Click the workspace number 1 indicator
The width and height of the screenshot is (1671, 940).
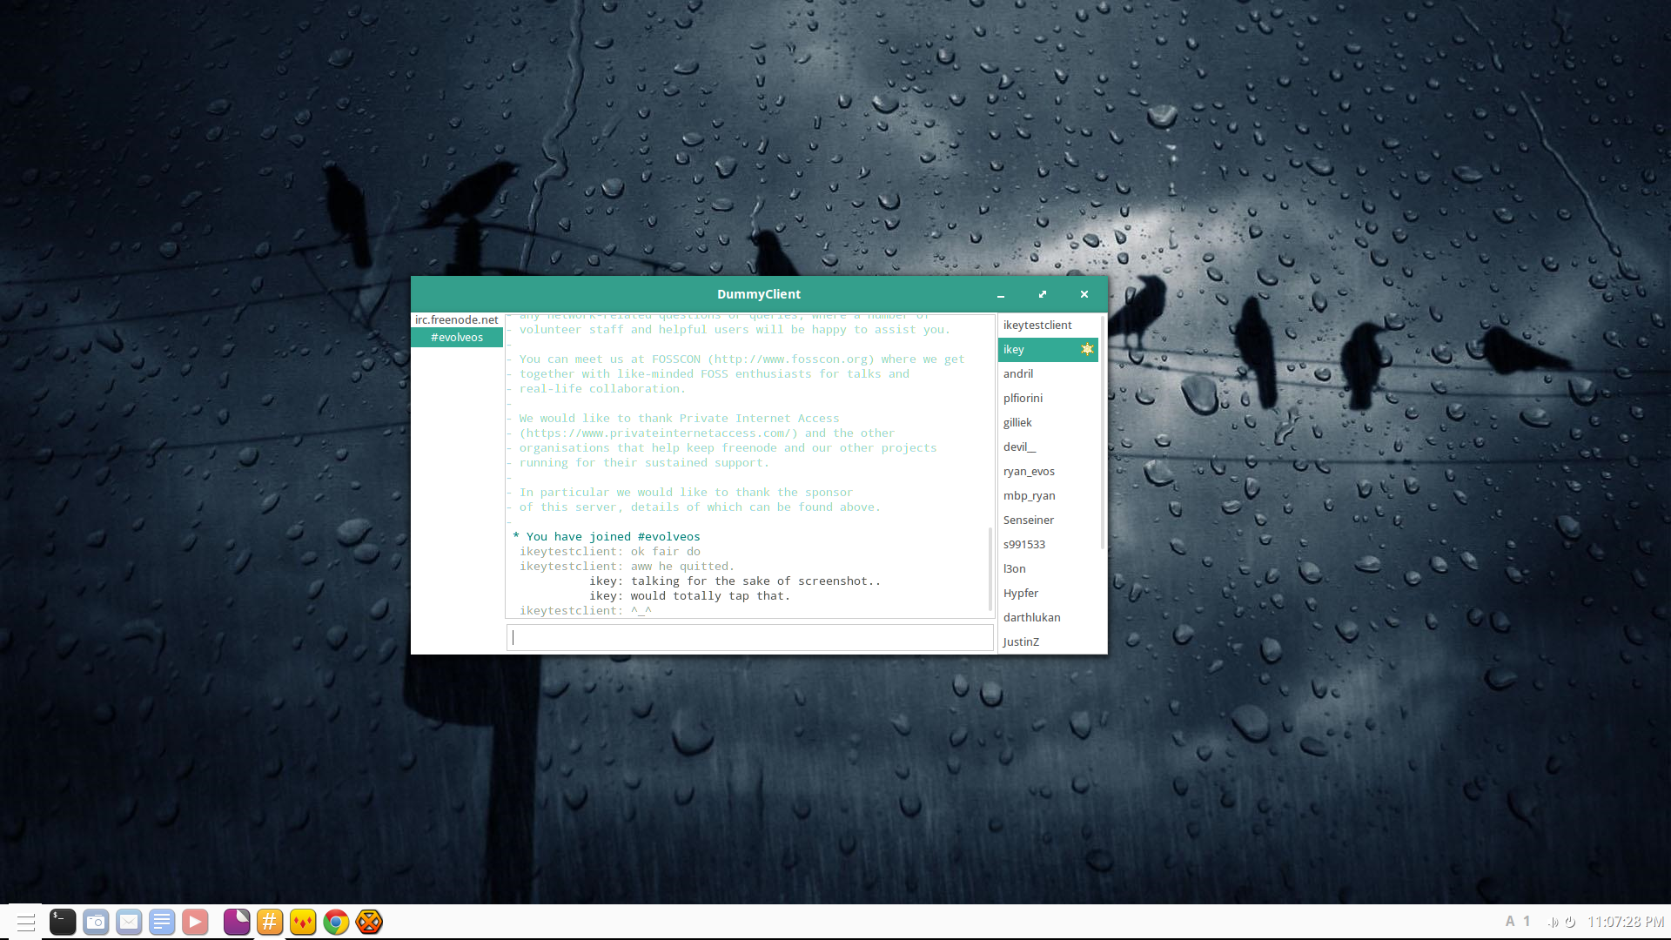1527,921
